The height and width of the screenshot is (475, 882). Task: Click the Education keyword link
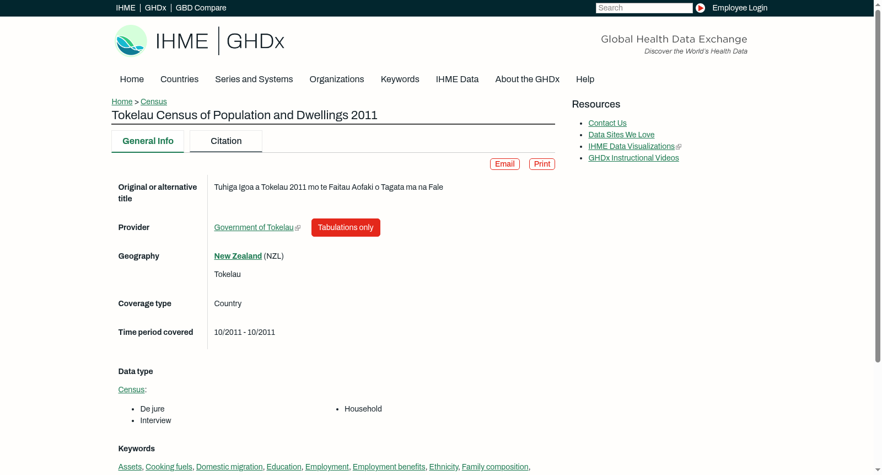coord(284,467)
